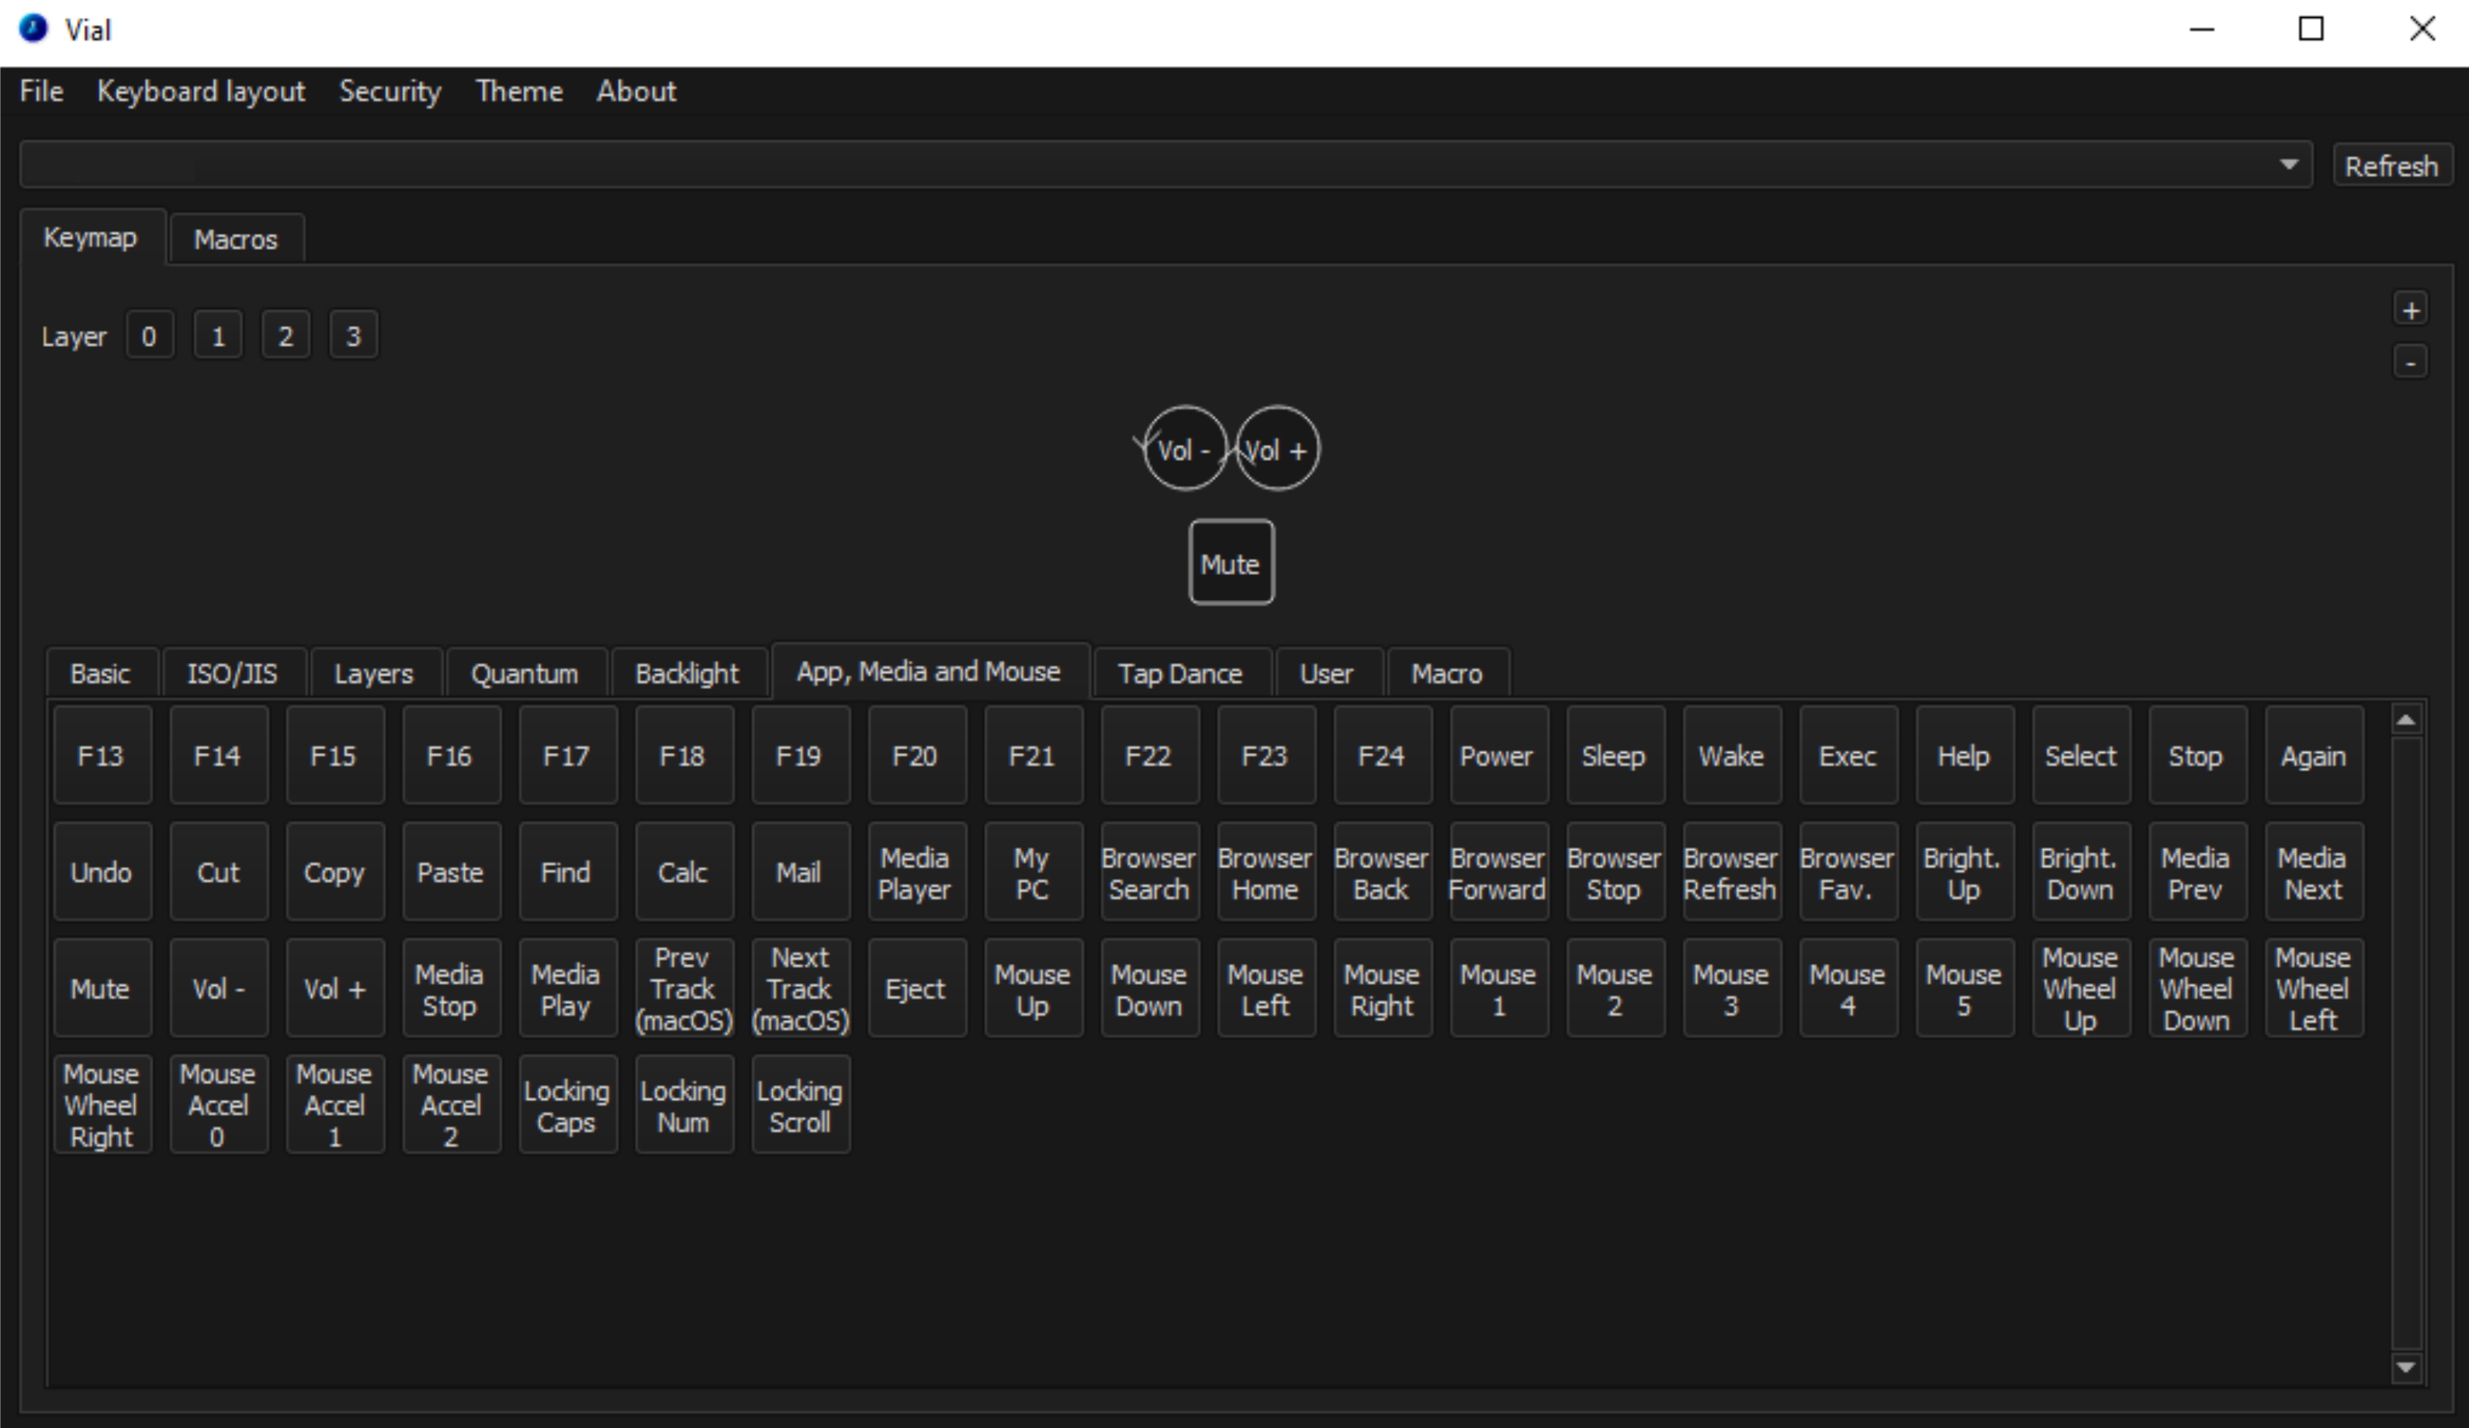The width and height of the screenshot is (2469, 1428).
Task: Select the Vol + encoder circle
Action: pyautogui.click(x=1278, y=450)
